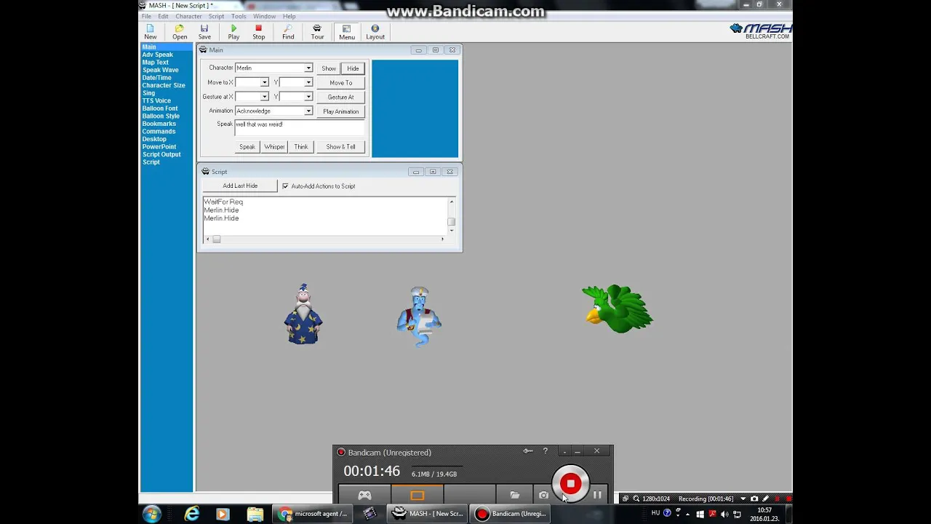
Task: Toggle Auto-Add Actions to Script checkbox
Action: point(285,186)
